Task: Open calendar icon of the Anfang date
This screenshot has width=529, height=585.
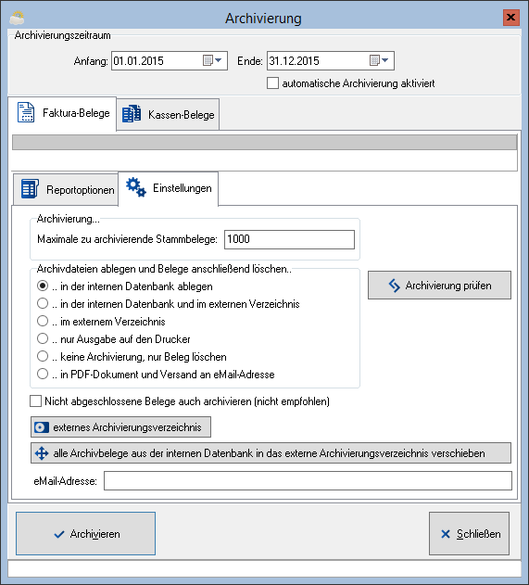Action: [x=208, y=60]
